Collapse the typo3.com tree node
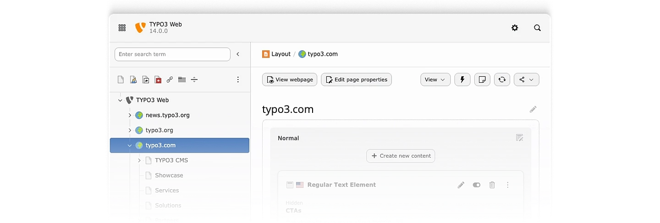Screen dimensions: 660x223 point(130,145)
